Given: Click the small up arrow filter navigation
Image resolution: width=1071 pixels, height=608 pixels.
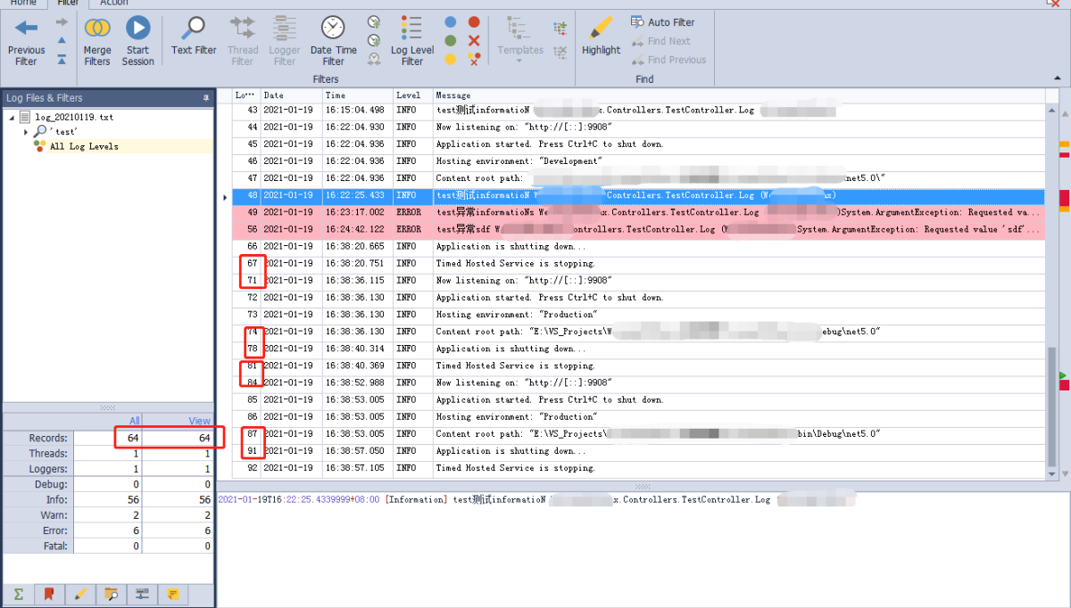Looking at the screenshot, I should point(62,40).
